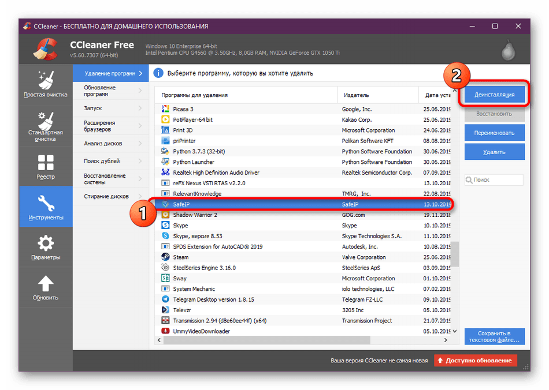The width and height of the screenshot is (549, 390).
Task: Open Запуск (Startup) menu item
Action: pos(110,108)
